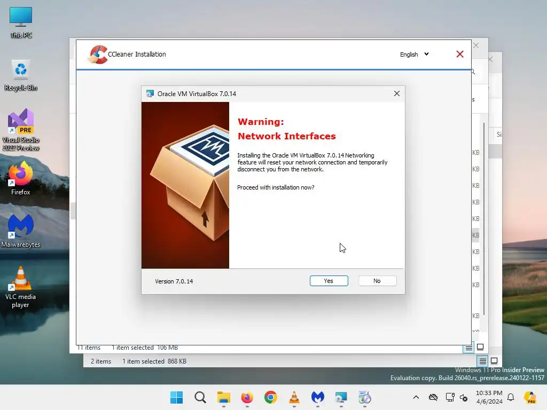547x410 pixels.
Task: Open Malwarebytes desktop shortcut
Action: click(x=21, y=231)
